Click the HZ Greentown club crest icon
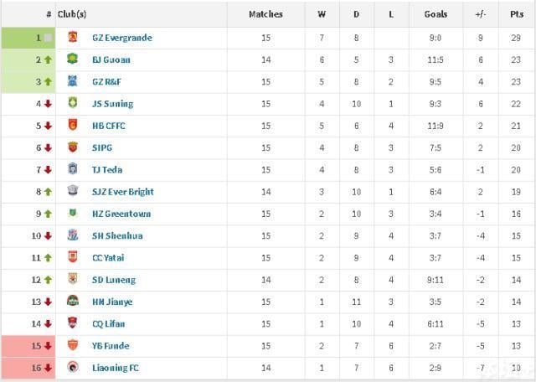 click(72, 214)
